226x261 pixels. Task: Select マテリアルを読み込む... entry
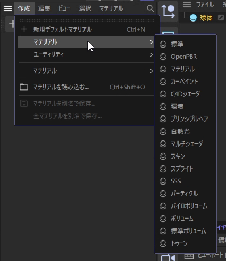pos(86,87)
